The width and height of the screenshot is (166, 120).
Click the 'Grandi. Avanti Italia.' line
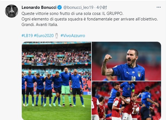(40, 25)
